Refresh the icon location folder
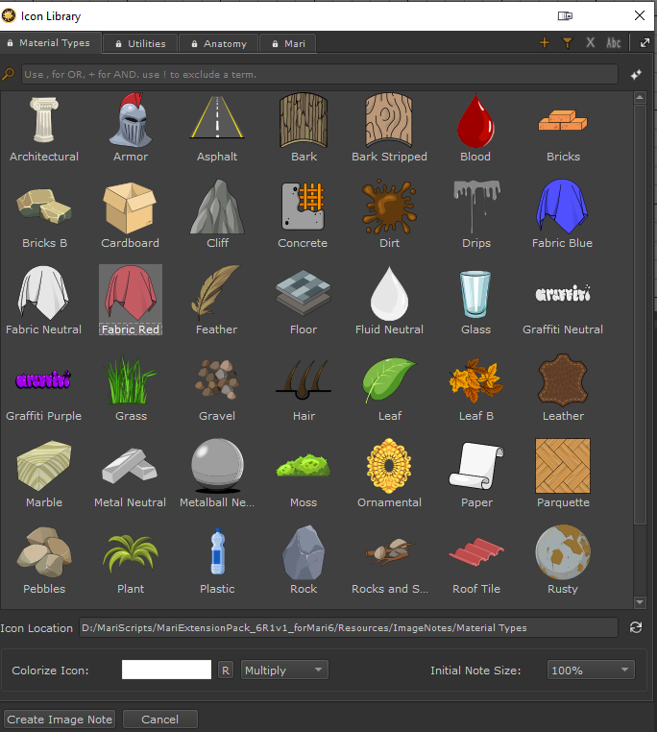Screen dimensions: 657x732 pyautogui.click(x=635, y=627)
